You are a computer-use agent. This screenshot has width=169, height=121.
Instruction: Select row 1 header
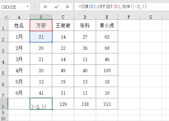coord(4,25)
